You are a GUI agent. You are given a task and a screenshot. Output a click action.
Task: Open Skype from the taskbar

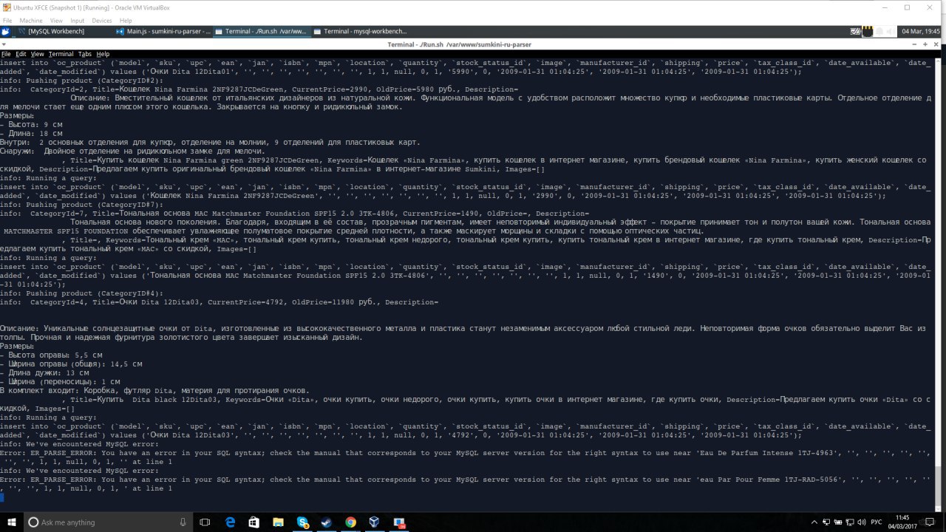[x=302, y=522]
